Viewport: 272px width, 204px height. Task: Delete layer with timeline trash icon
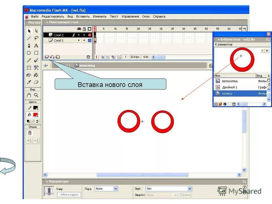(88, 57)
